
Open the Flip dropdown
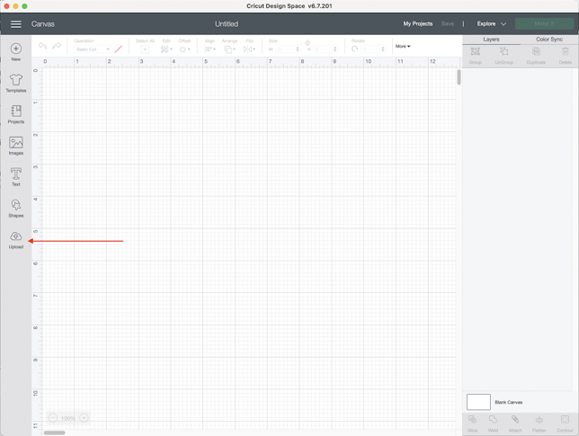250,49
